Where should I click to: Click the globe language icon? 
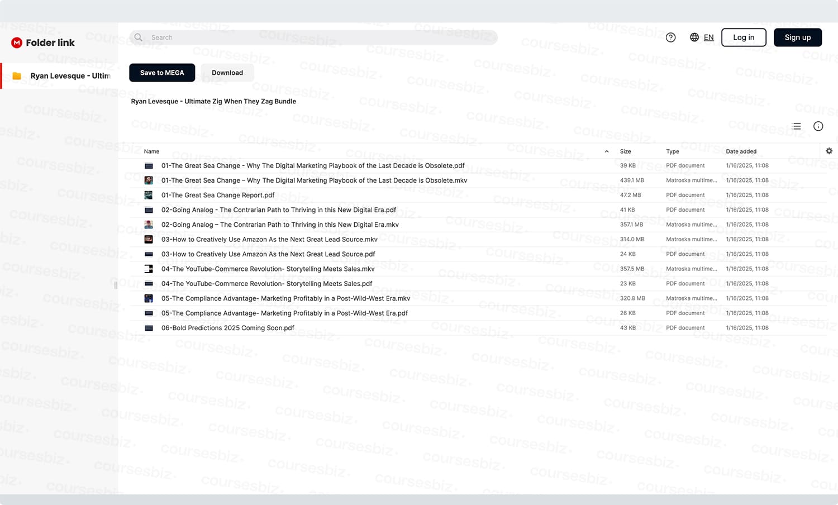(694, 37)
